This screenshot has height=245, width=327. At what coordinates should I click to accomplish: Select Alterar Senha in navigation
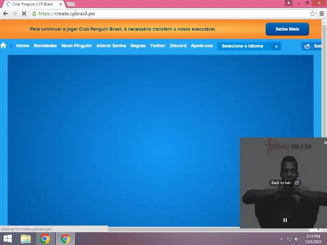(x=111, y=46)
